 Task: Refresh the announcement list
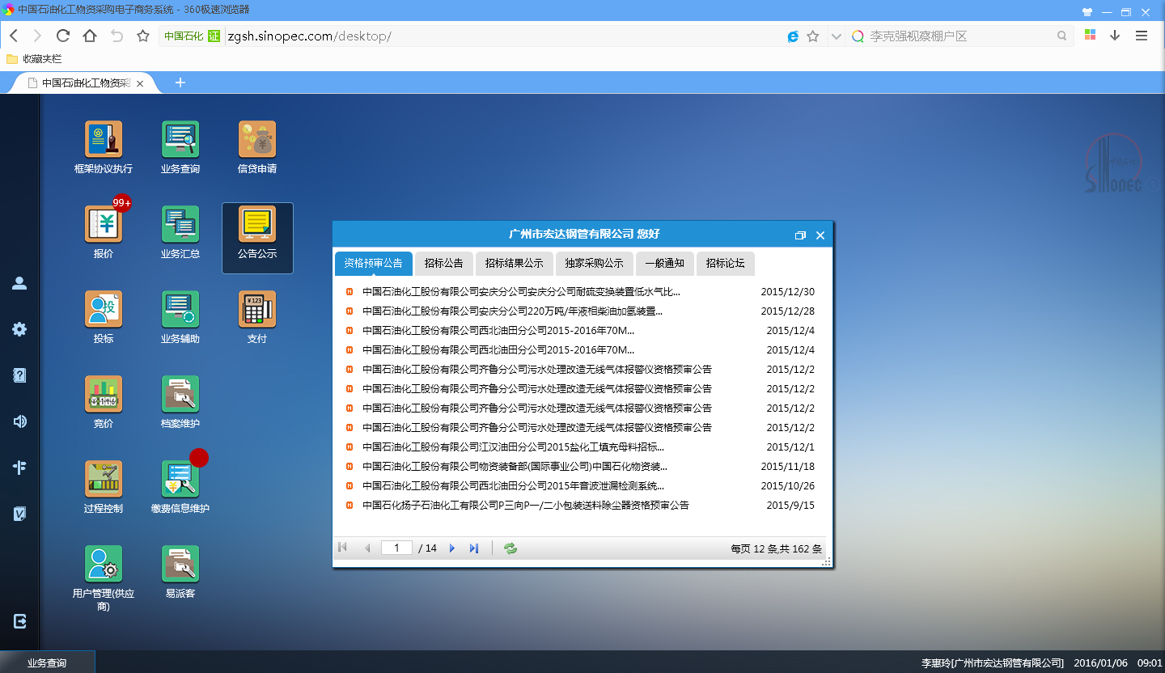pos(510,548)
